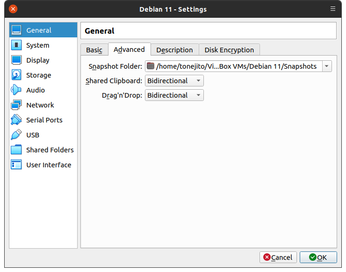
Task: Expand the Snapshot Folder dropdown arrow
Action: pos(326,66)
